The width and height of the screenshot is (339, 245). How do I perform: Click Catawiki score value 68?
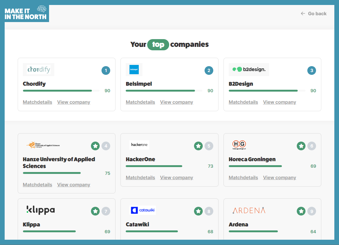coord(210,232)
